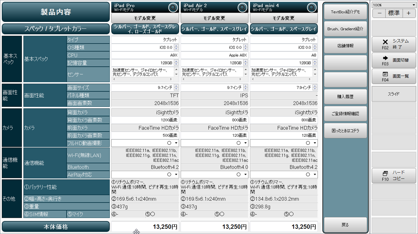Click モデル変更 under iPad Pro
The width and height of the screenshot is (418, 234).
point(145,18)
